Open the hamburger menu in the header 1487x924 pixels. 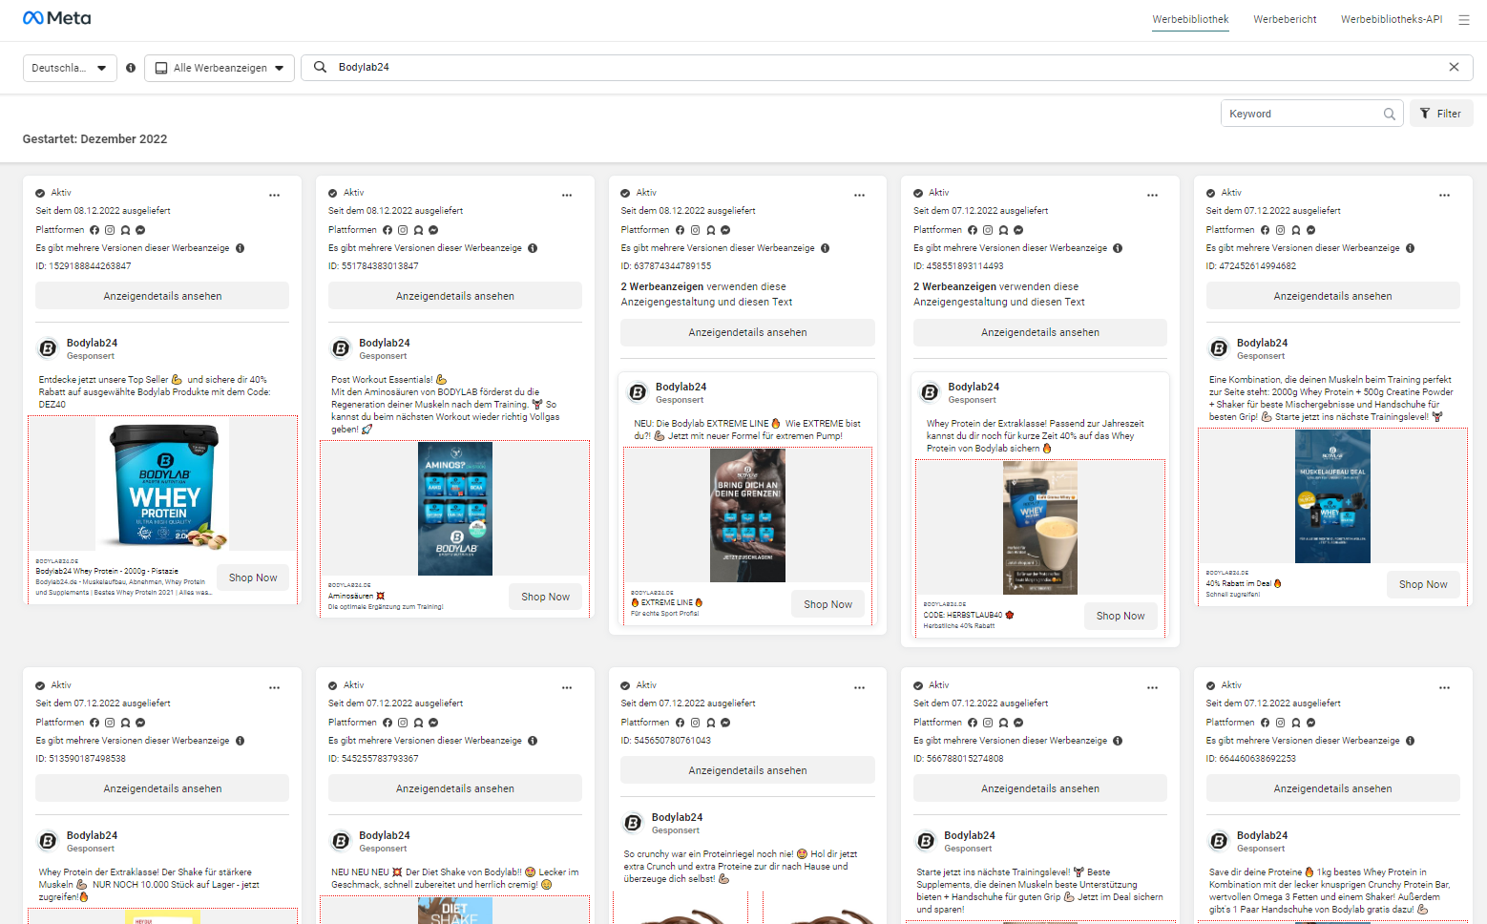point(1463,19)
